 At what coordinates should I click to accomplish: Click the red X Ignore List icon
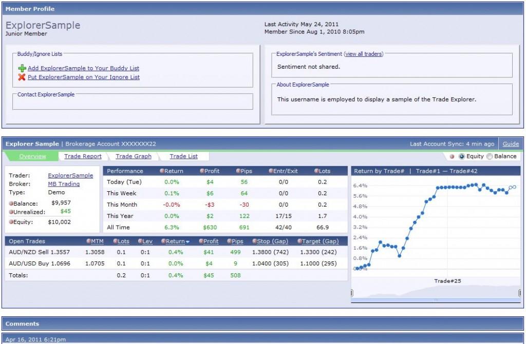click(22, 77)
